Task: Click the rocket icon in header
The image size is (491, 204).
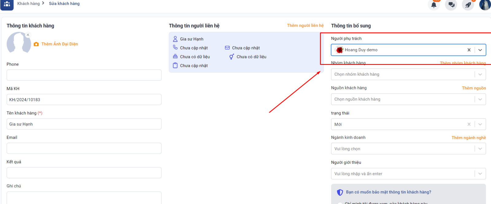Action: coord(468,5)
